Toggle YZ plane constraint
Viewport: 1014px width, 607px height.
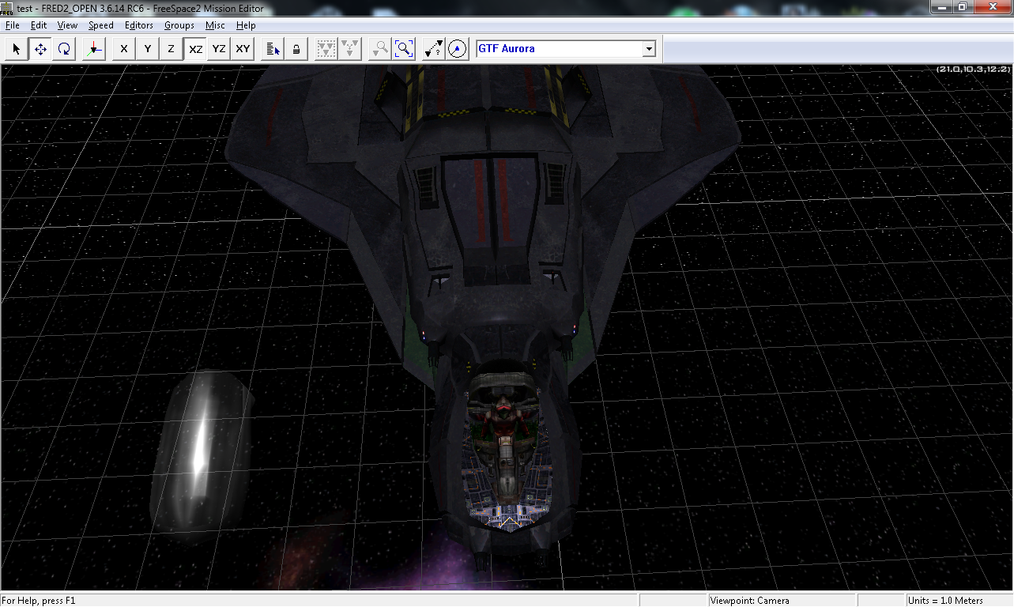(219, 49)
